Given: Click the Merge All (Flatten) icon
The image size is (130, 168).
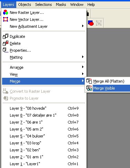Looking at the screenshot, I should pyautogui.click(x=89, y=81).
